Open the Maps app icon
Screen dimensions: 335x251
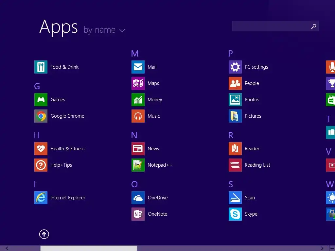tap(138, 83)
